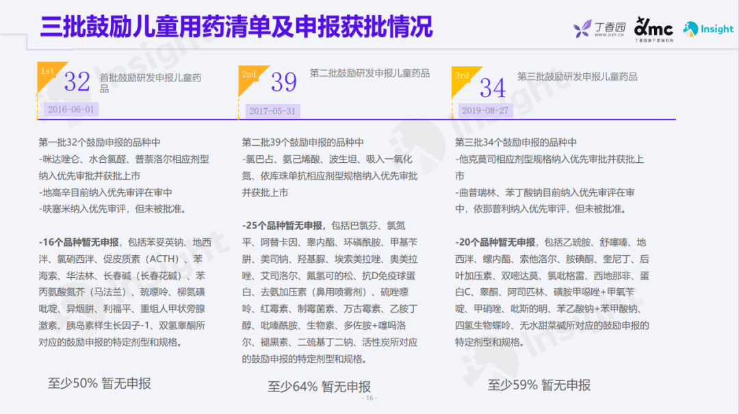The height and width of the screenshot is (414, 739).
Task: Click the line -呋塞米纳入优先审评，但未被批准。
Action: (113, 209)
